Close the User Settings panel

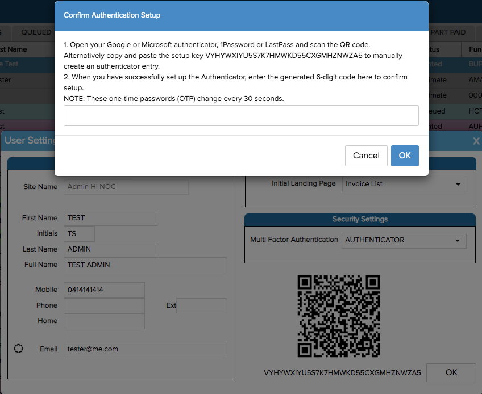click(x=476, y=141)
